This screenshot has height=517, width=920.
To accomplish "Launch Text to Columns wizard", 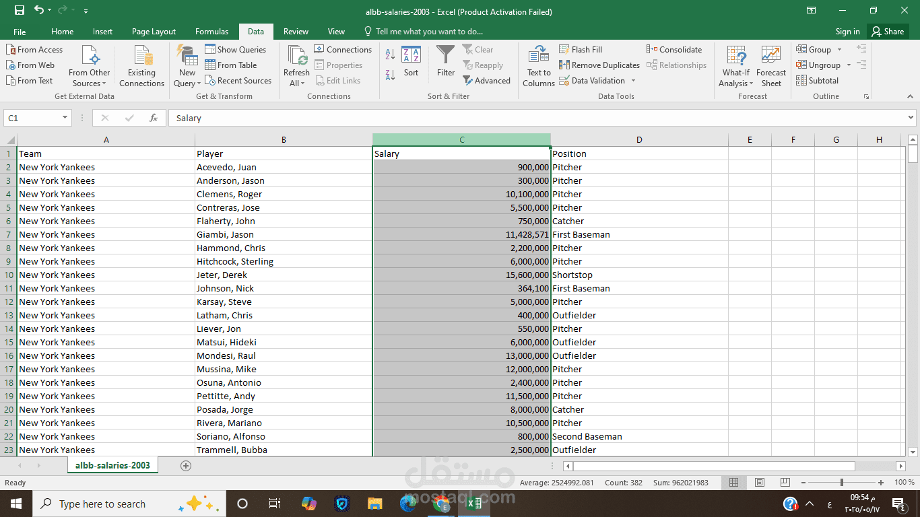I will [539, 67].
